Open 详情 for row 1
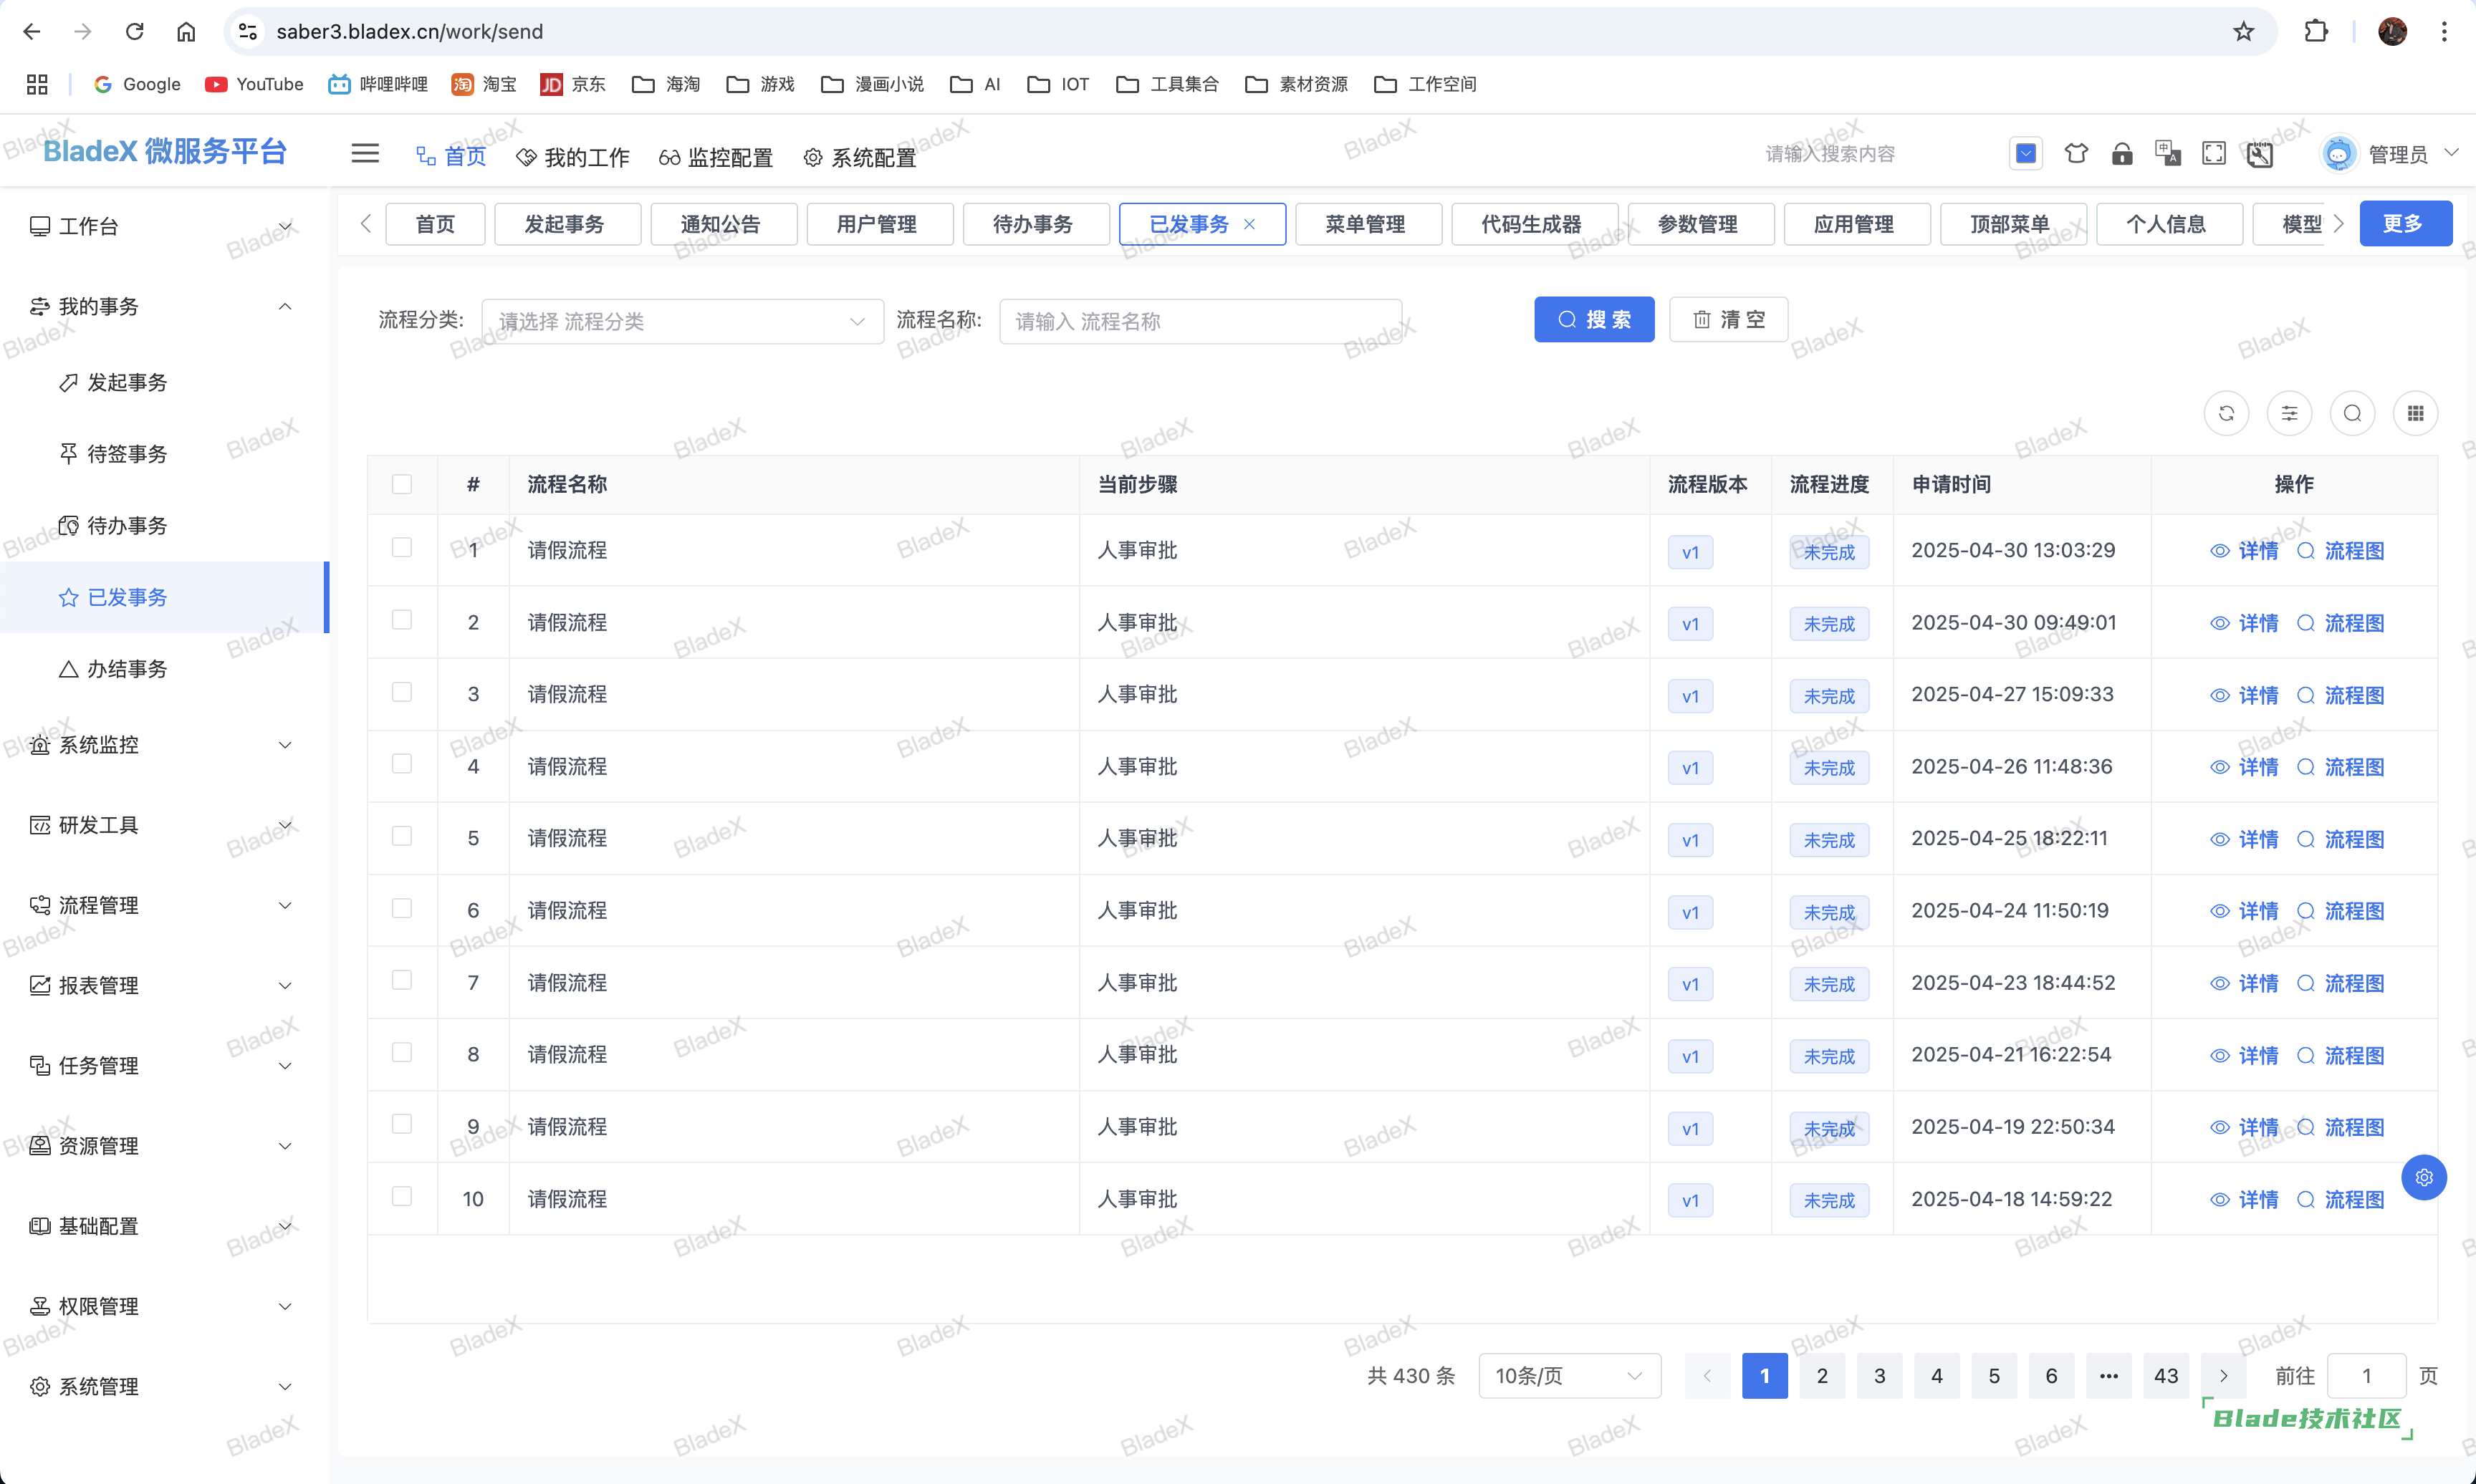 2244,551
